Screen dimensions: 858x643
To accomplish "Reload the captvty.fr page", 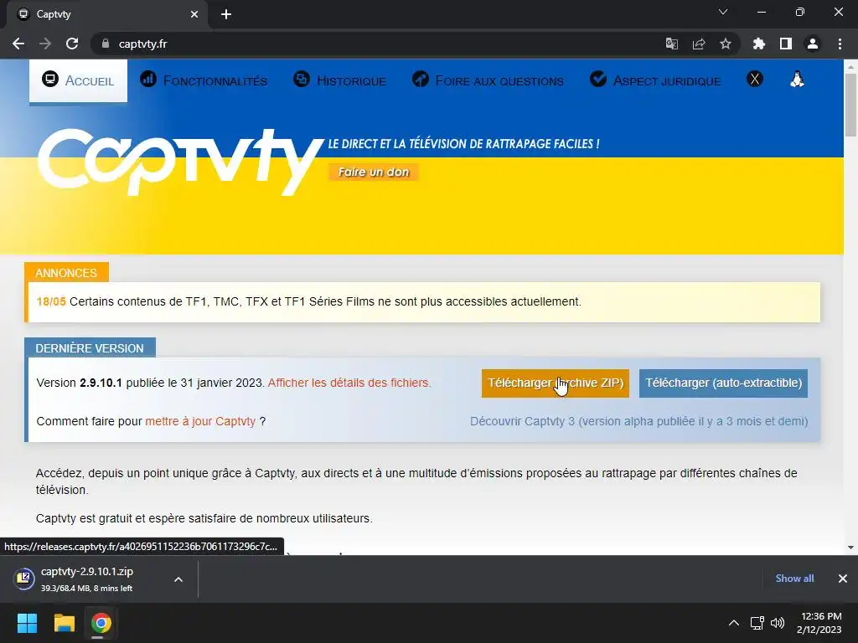I will [x=72, y=44].
